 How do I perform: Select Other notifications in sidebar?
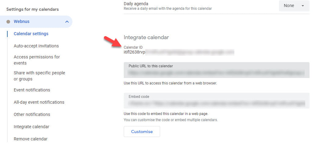pos(32,114)
